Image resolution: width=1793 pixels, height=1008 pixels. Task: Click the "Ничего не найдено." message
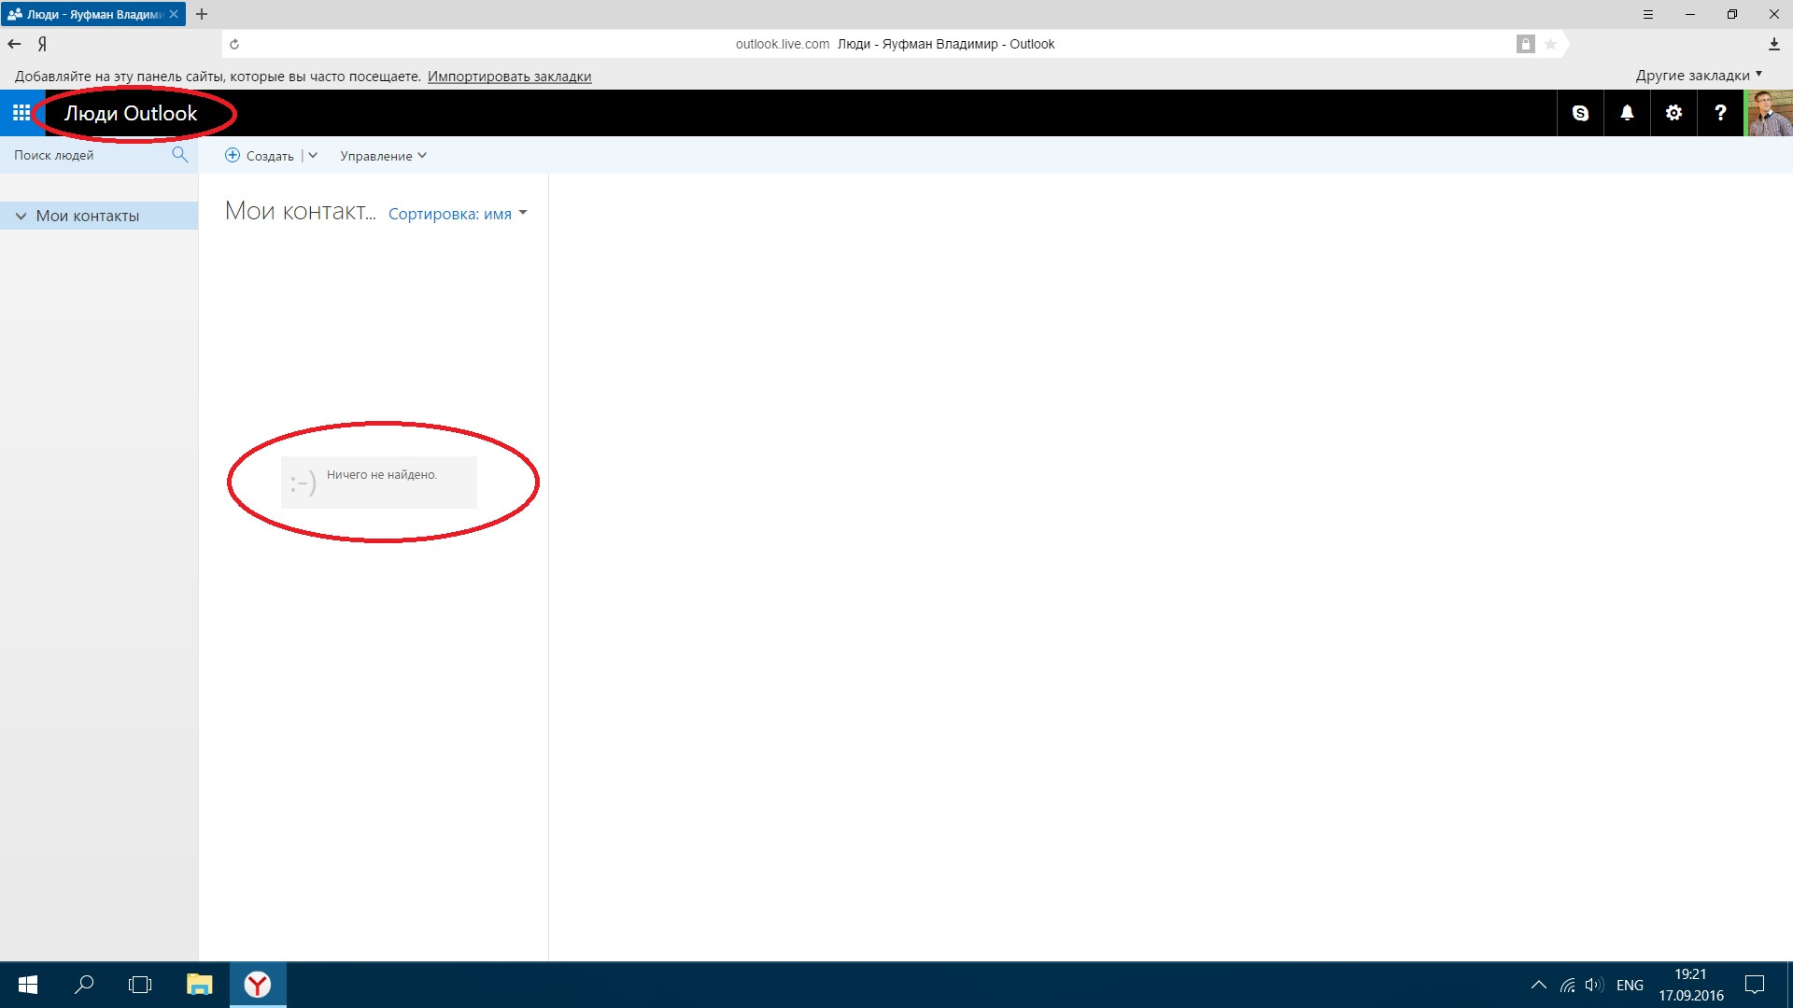tap(381, 475)
